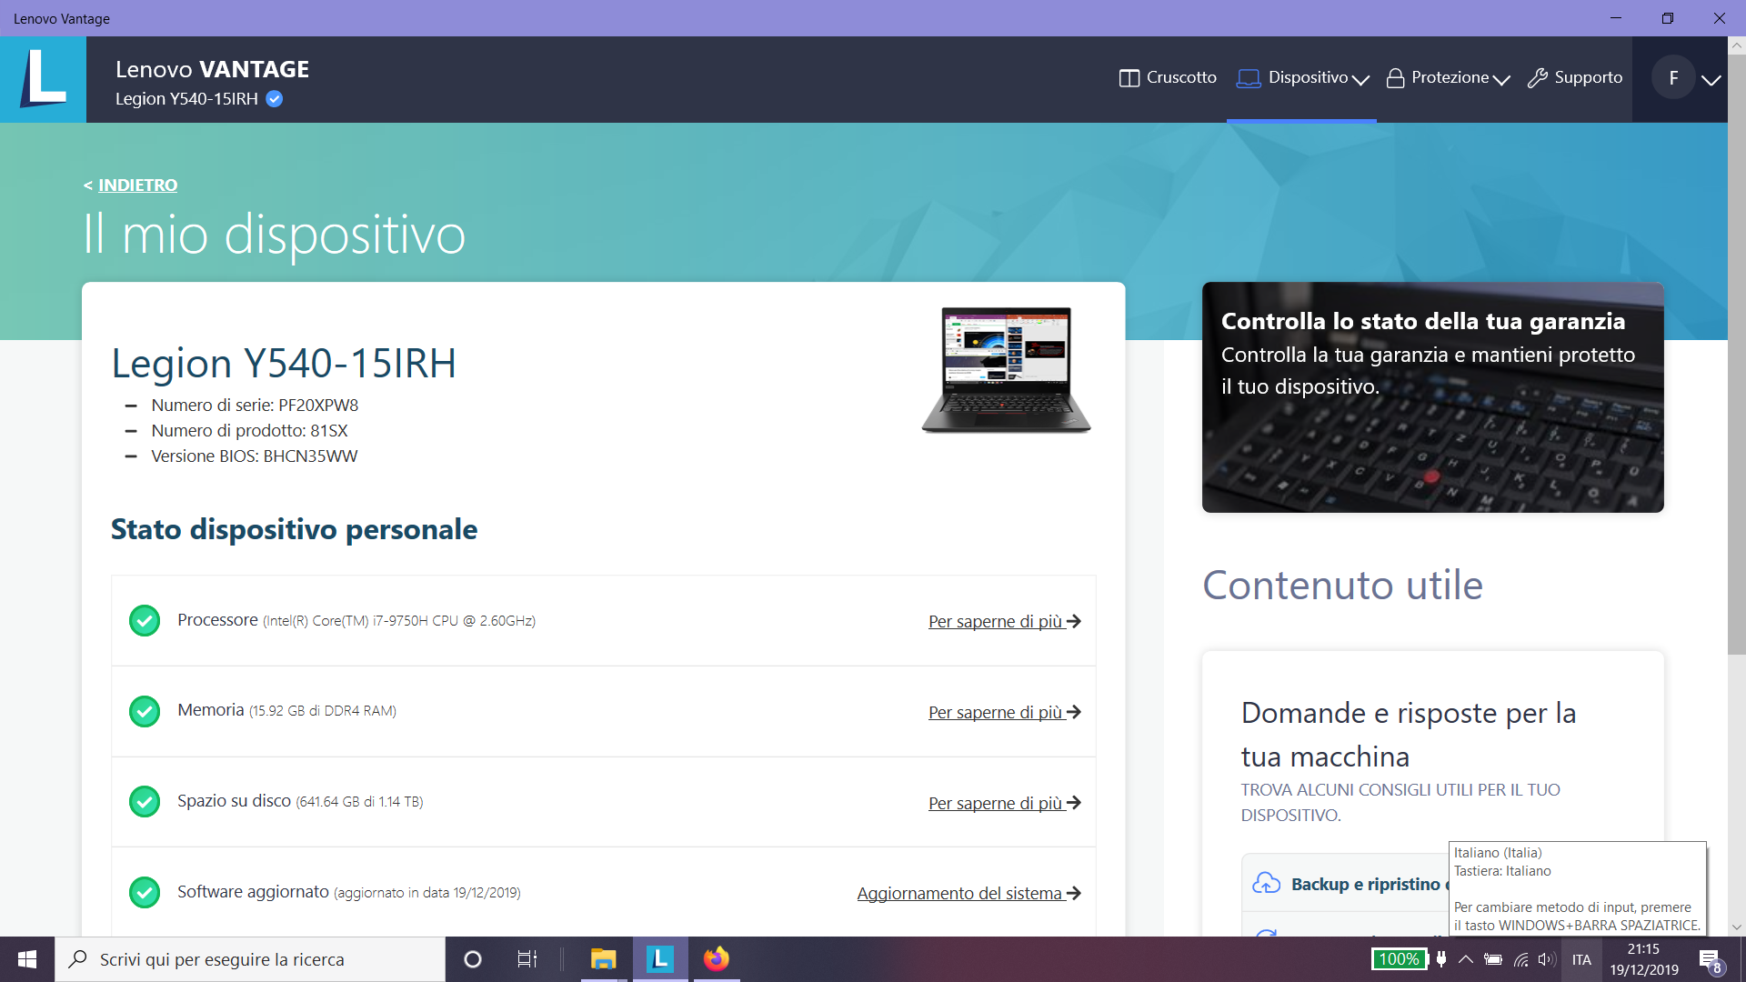Screen dimensions: 1746x982
Task: Click the Lenovo Vantage L logo
Action: [x=43, y=79]
